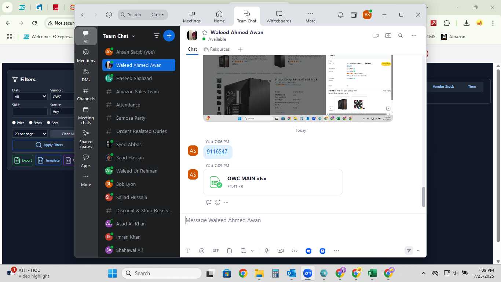Click the chat message scrollbar
The height and width of the screenshot is (282, 501).
pyautogui.click(x=424, y=197)
